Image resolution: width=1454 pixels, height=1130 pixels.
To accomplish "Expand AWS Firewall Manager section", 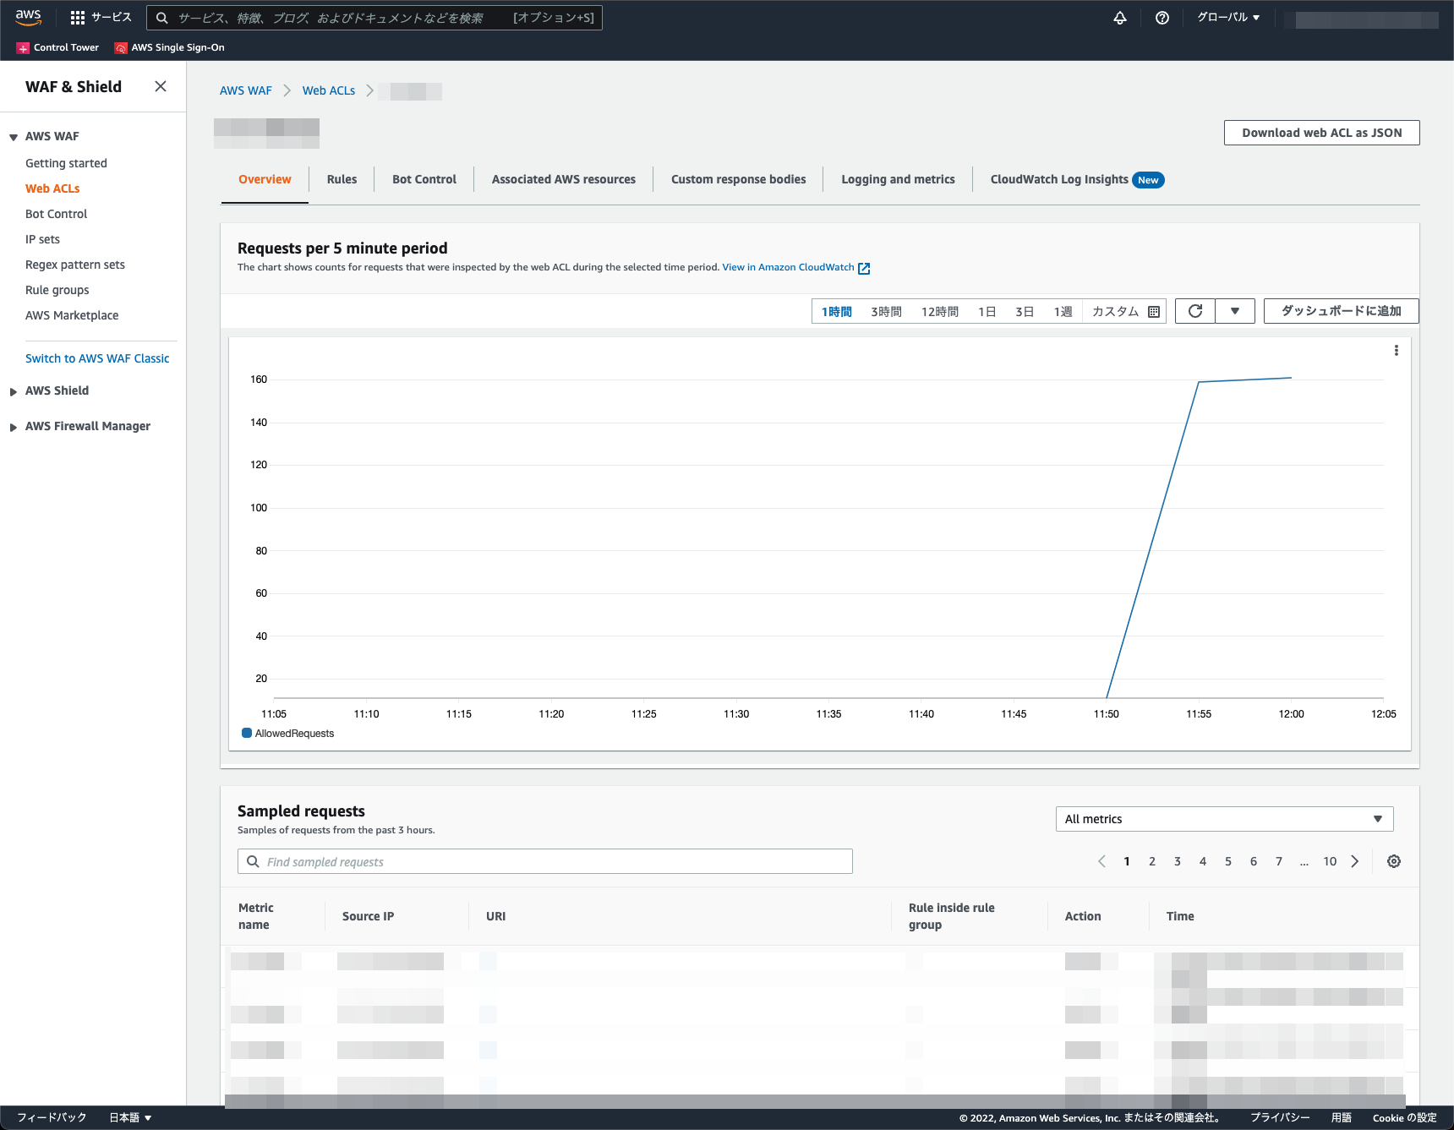I will click(14, 427).
